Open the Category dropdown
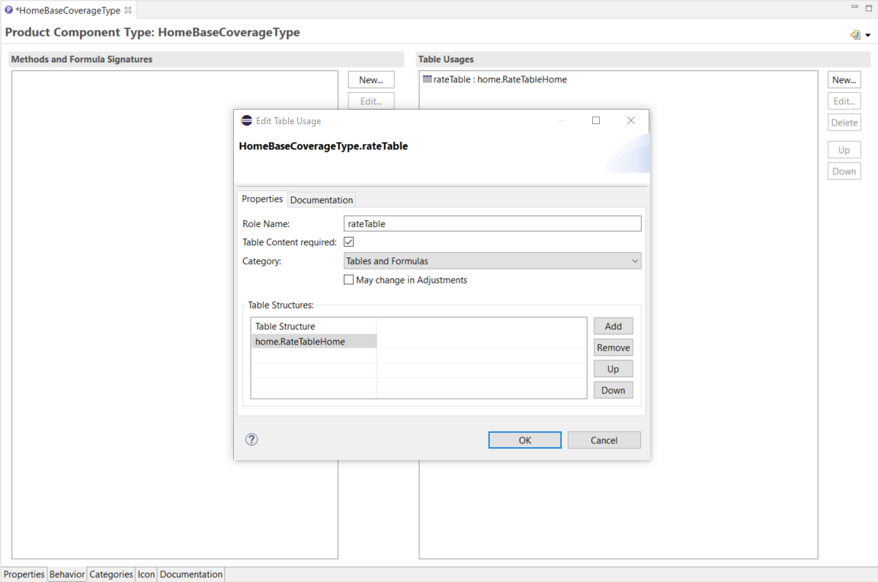This screenshot has height=582, width=878. pos(492,261)
